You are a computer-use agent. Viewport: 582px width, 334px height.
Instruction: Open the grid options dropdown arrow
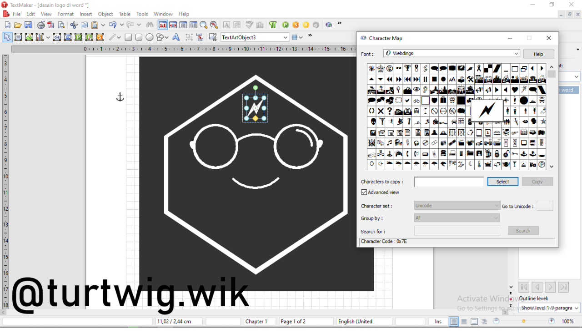pos(301,37)
